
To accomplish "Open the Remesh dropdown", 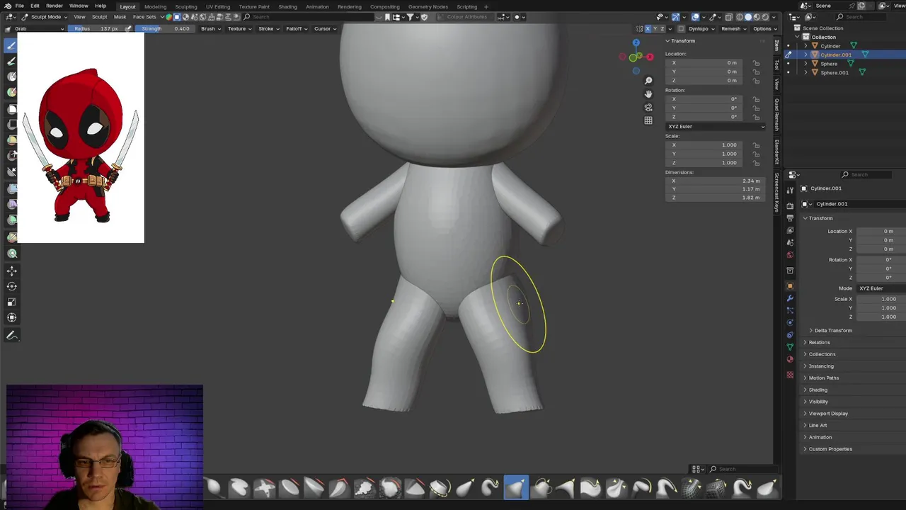I will 733,28.
